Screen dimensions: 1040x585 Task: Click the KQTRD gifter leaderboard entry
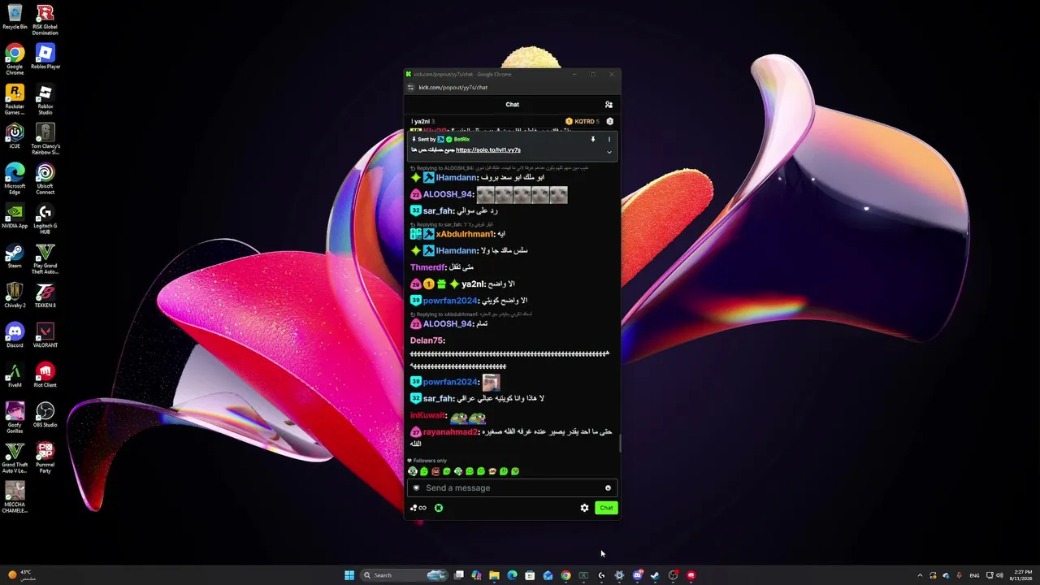[582, 122]
